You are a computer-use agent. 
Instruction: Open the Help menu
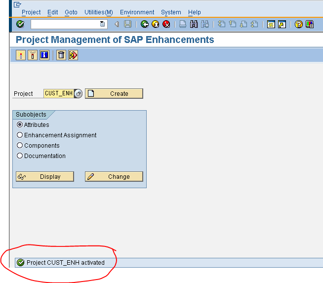click(x=195, y=12)
